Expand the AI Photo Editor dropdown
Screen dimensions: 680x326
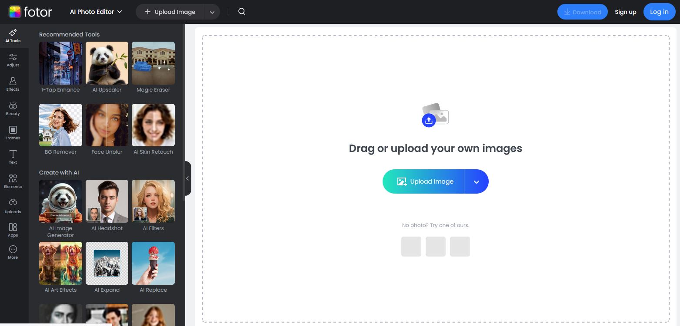tap(96, 12)
